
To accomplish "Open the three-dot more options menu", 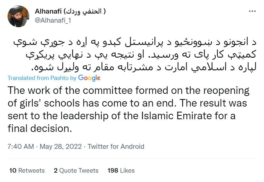I will (252, 11).
